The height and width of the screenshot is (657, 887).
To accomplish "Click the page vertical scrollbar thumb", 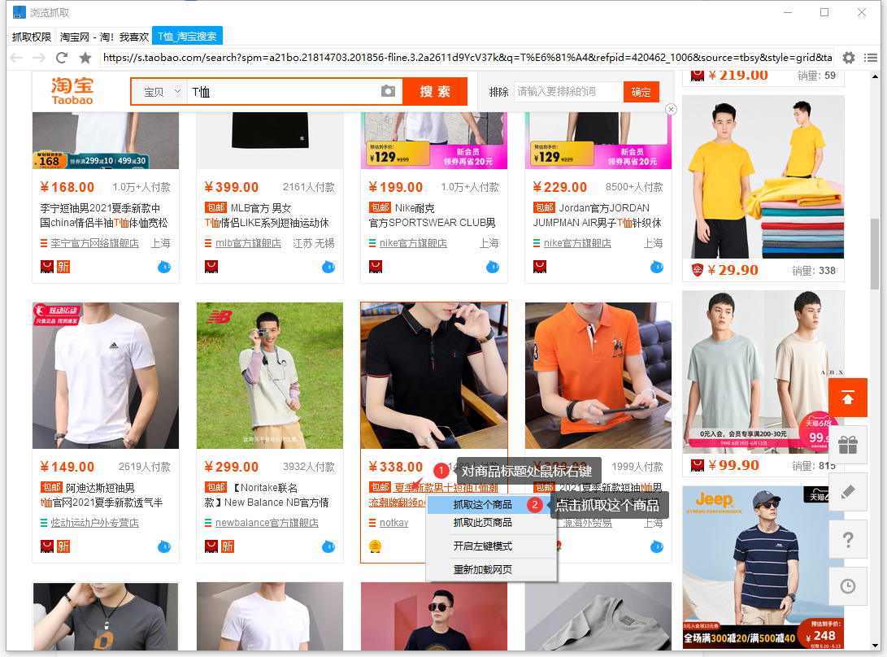I will [875, 254].
